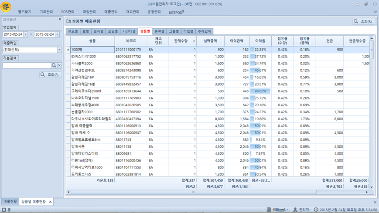Image resolution: width=379 pixels, height=213 pixels.
Task: Select the 더위사냥역티브1600 product cell
Action: coord(92,167)
